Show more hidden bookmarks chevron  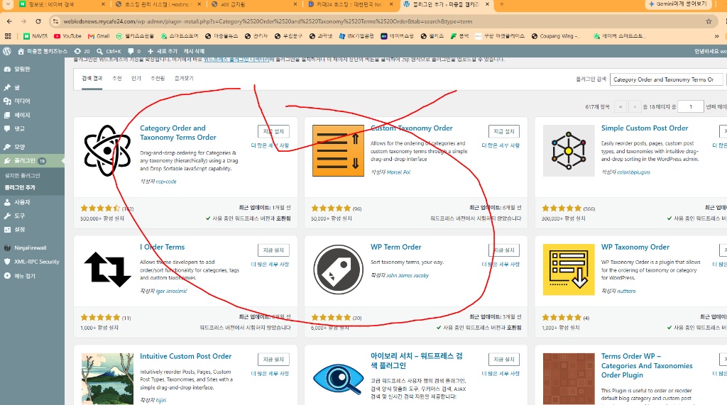[717, 35]
